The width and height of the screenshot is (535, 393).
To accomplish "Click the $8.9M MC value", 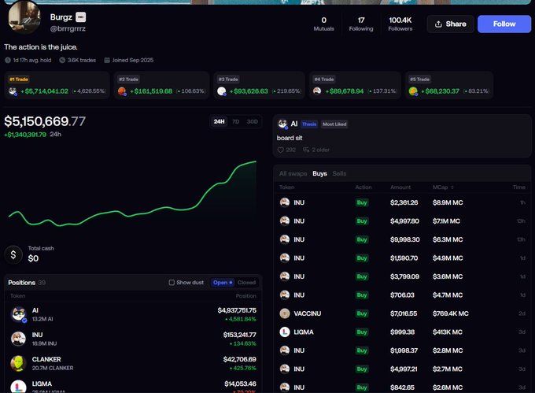I will tap(448, 202).
